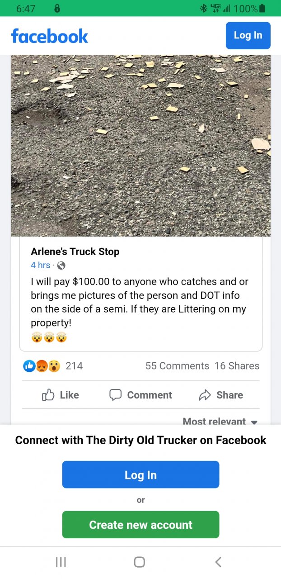This screenshot has width=281, height=579.
Task: Tap the Android recent apps icon
Action: click(61, 562)
